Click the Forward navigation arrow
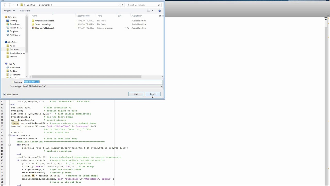The height and width of the screenshot is (186, 330). (x=10, y=5)
